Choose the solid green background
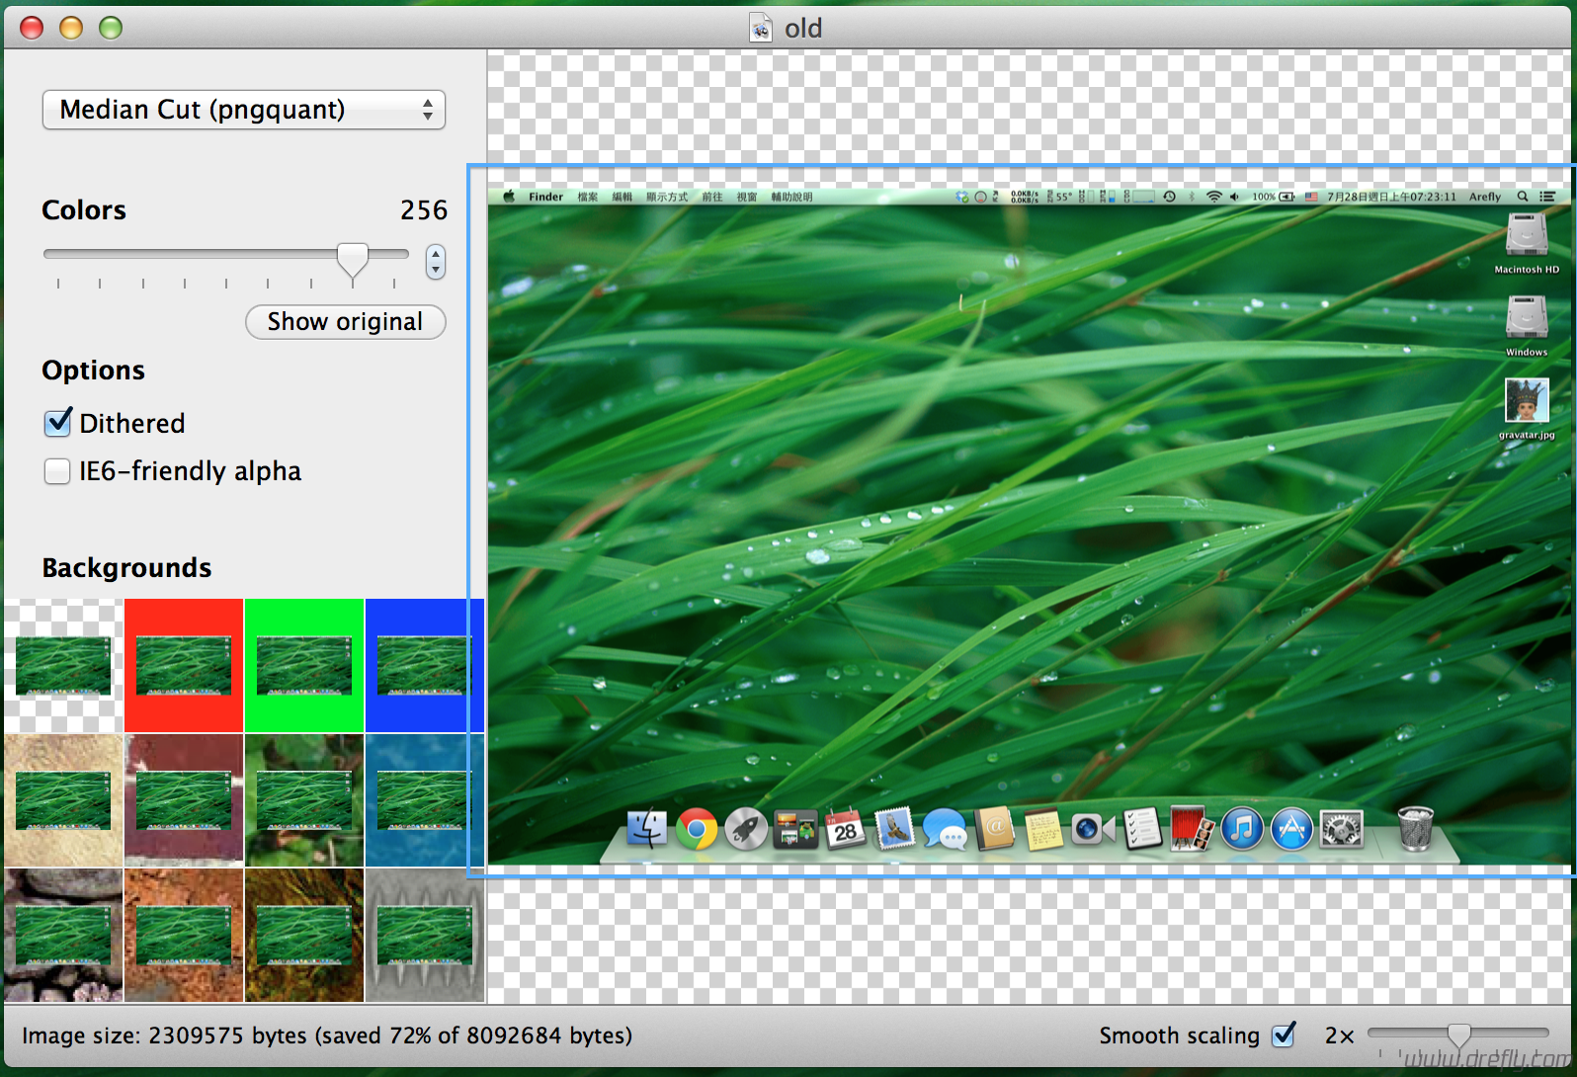The height and width of the screenshot is (1077, 1577). tap(304, 665)
